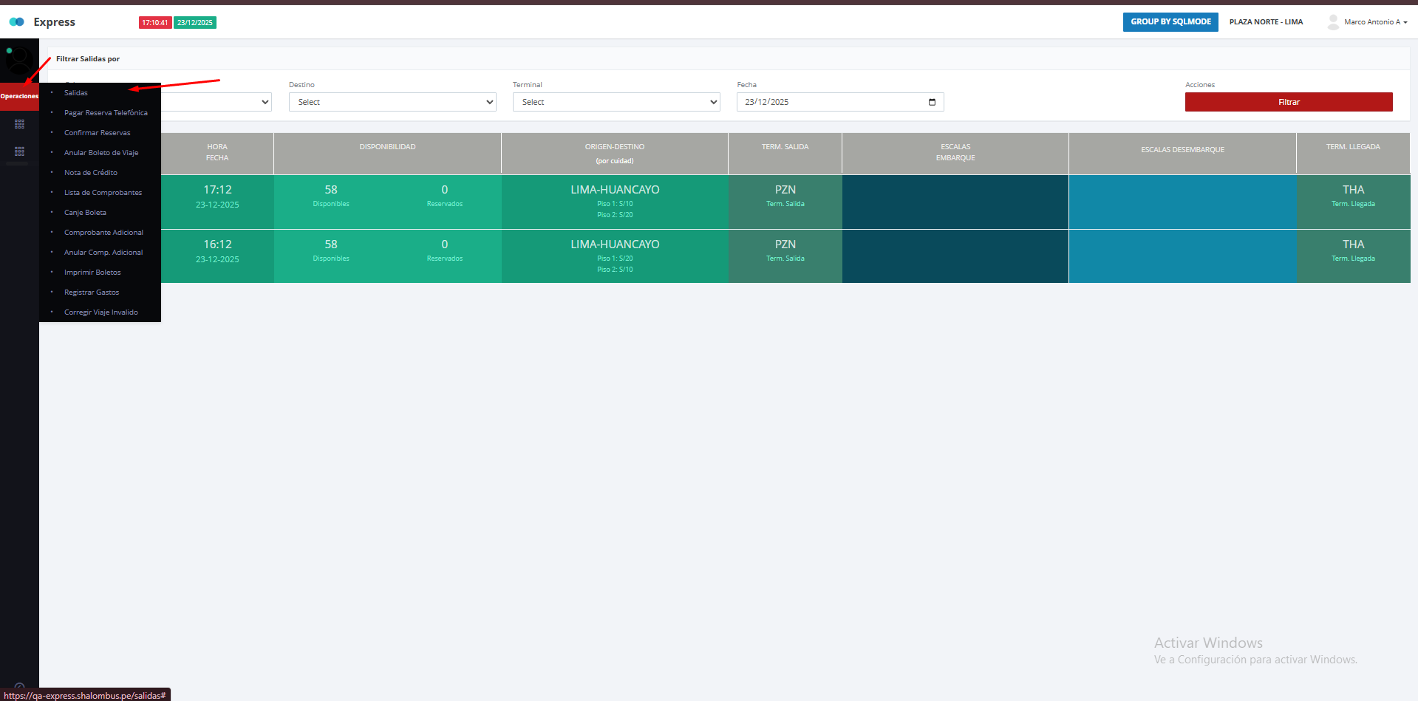
Task: Open calendar picker in Fecha field
Action: [932, 102]
